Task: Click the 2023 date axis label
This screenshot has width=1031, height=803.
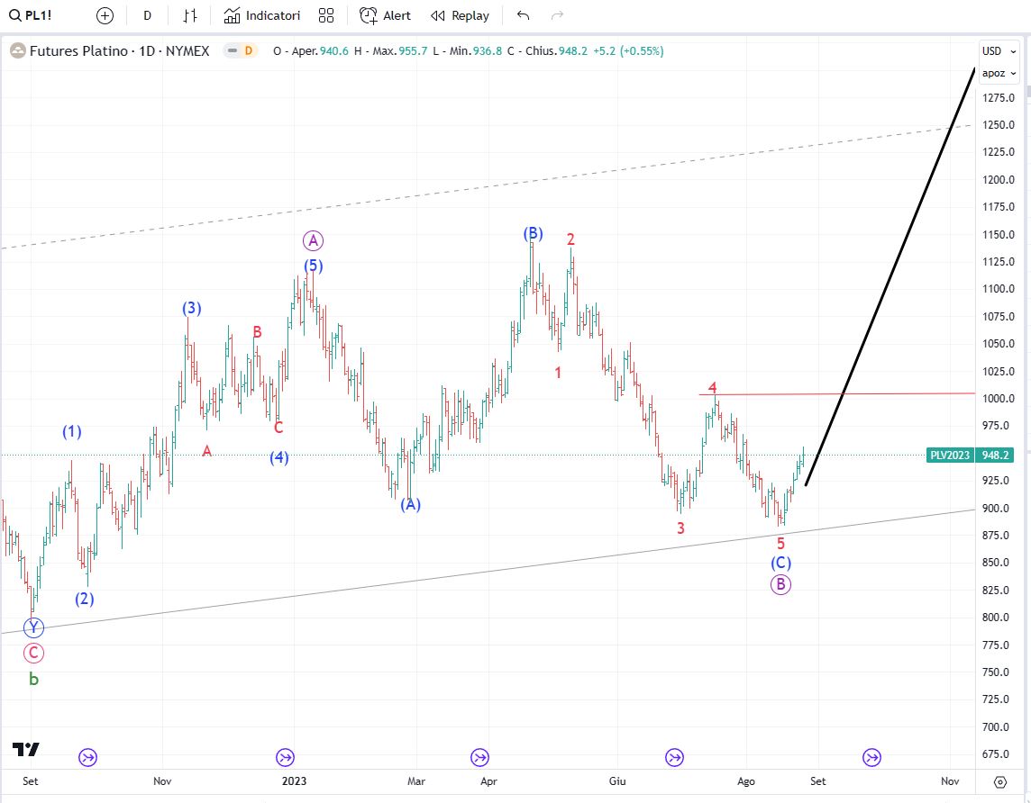Action: 294,781
